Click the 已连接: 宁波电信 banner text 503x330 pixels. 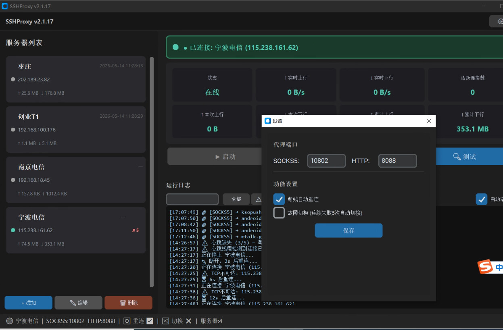point(244,48)
